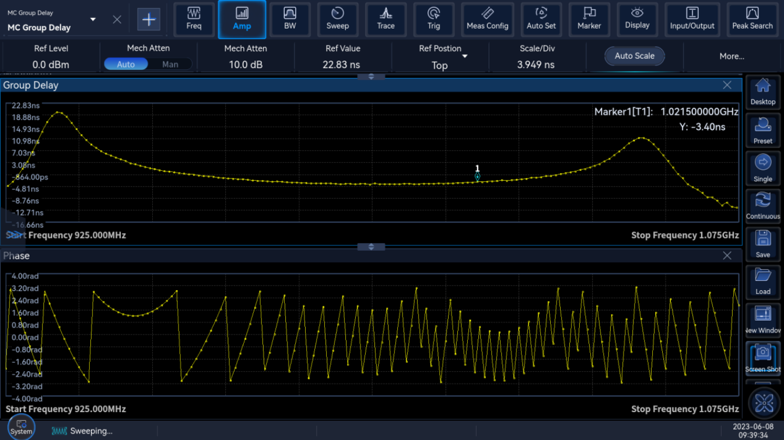The height and width of the screenshot is (440, 784).
Task: Open the Marker menu
Action: (589, 19)
